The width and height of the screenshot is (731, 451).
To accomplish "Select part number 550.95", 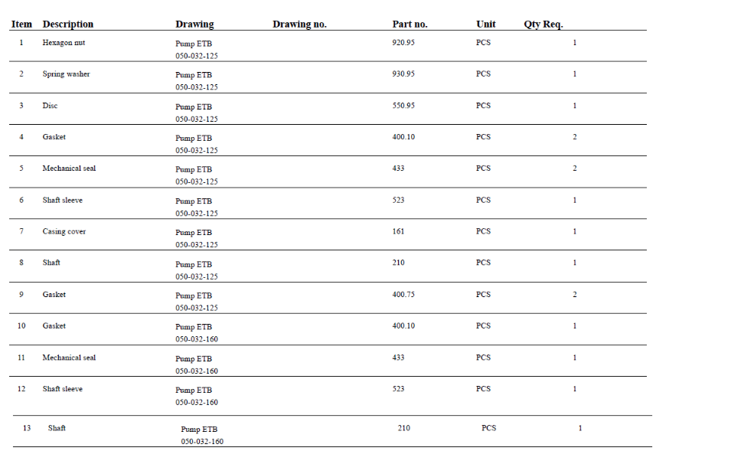I will coord(403,106).
